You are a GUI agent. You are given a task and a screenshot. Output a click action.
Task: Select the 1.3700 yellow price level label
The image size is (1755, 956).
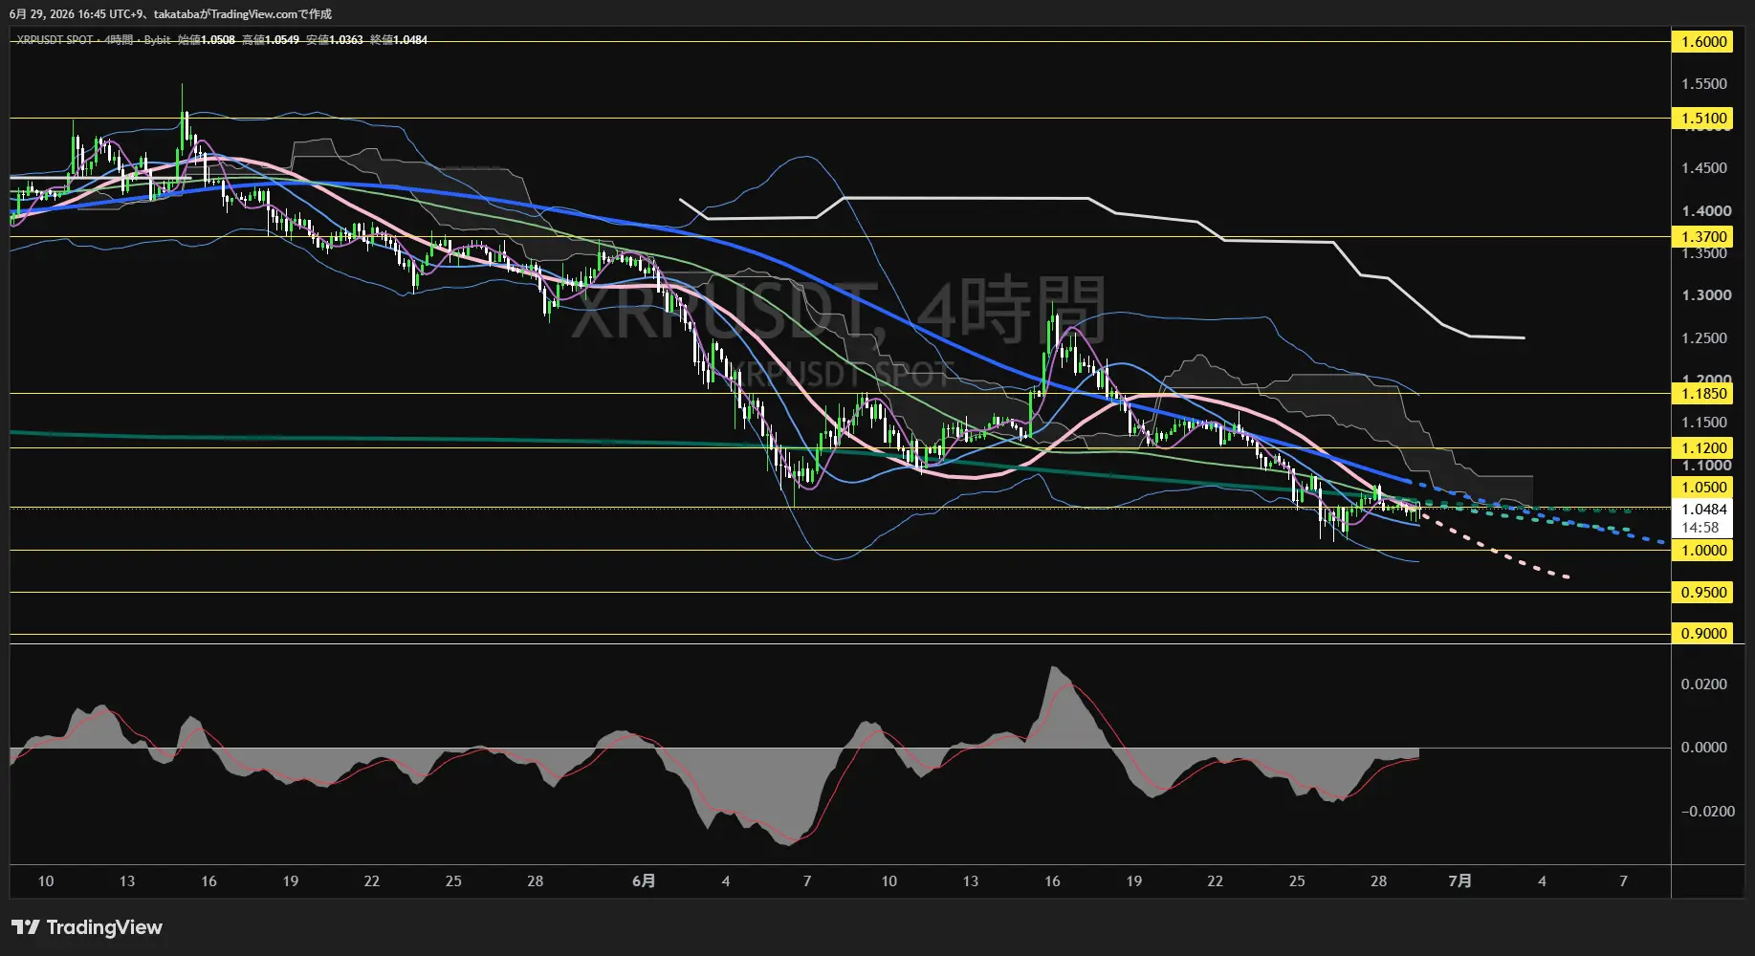click(x=1703, y=236)
